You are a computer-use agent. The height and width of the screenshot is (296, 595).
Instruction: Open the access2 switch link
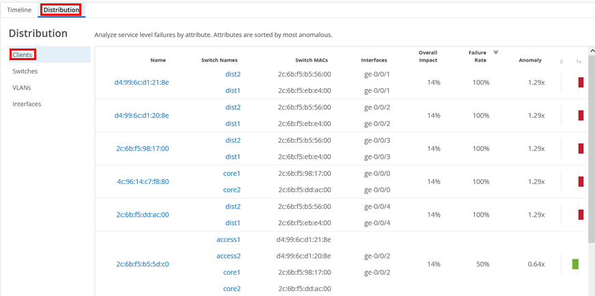click(x=228, y=256)
